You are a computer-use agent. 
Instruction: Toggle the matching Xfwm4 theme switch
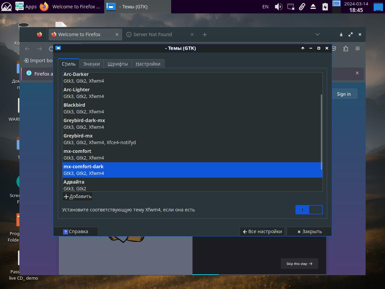309,210
